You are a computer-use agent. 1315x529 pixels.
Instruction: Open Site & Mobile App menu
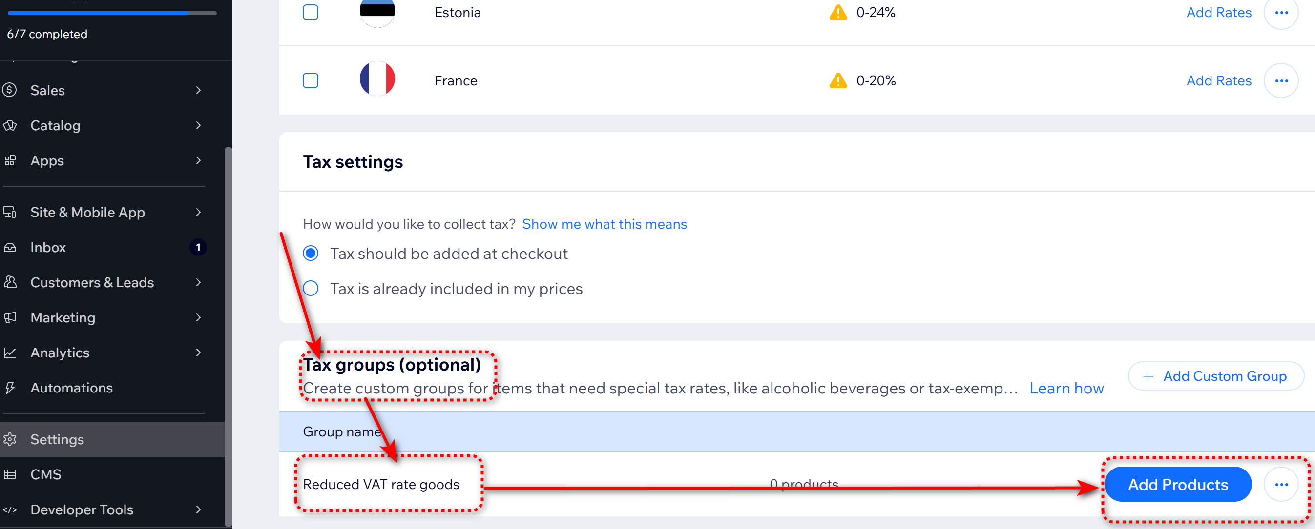pyautogui.click(x=87, y=212)
